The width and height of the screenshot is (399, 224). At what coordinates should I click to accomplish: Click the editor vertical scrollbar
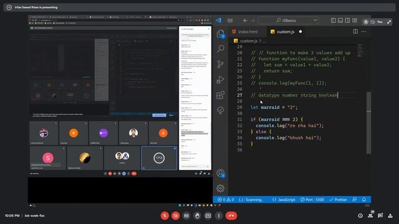click(368, 123)
